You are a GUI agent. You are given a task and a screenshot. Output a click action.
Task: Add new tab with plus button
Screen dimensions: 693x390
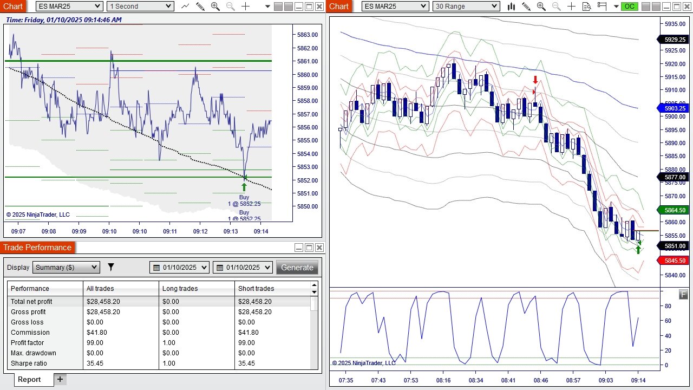(x=60, y=379)
